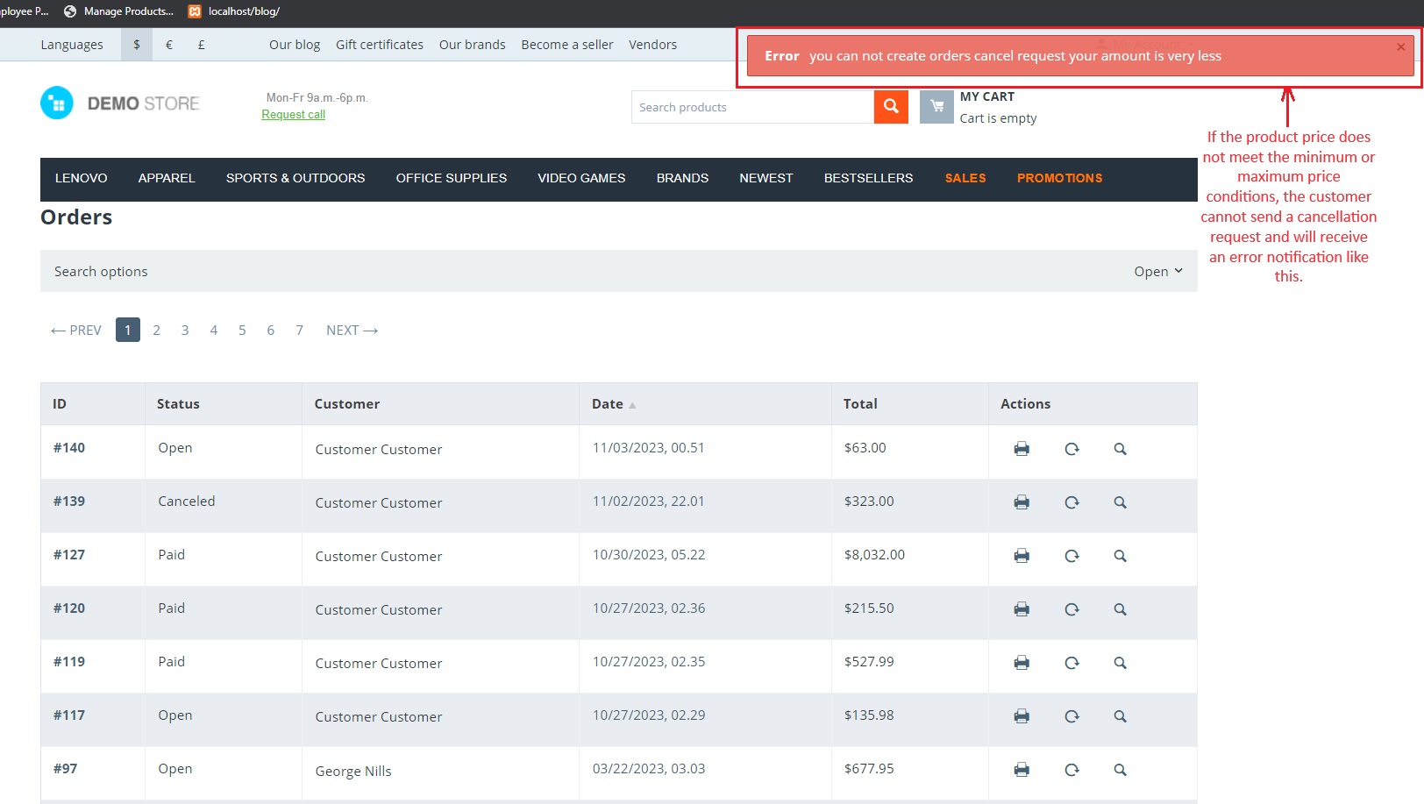Click the re-order icon for order #127
The width and height of the screenshot is (1424, 804).
point(1072,556)
